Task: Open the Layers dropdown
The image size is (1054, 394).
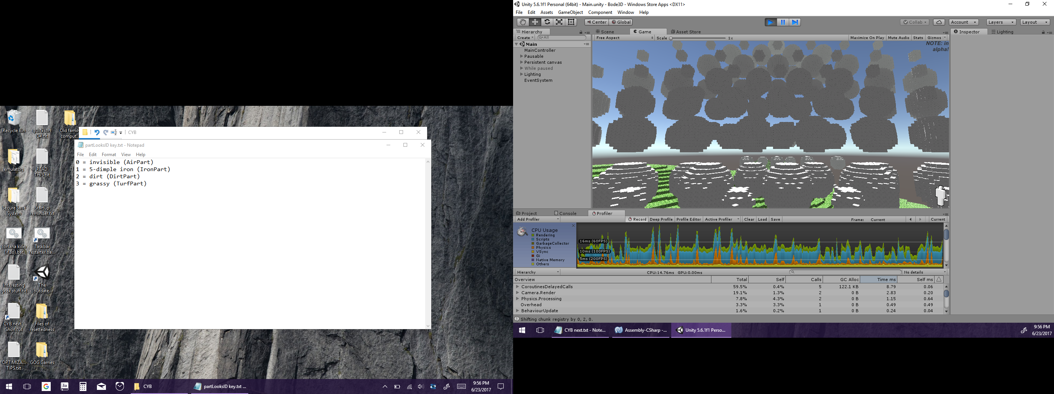Action: (x=1001, y=22)
